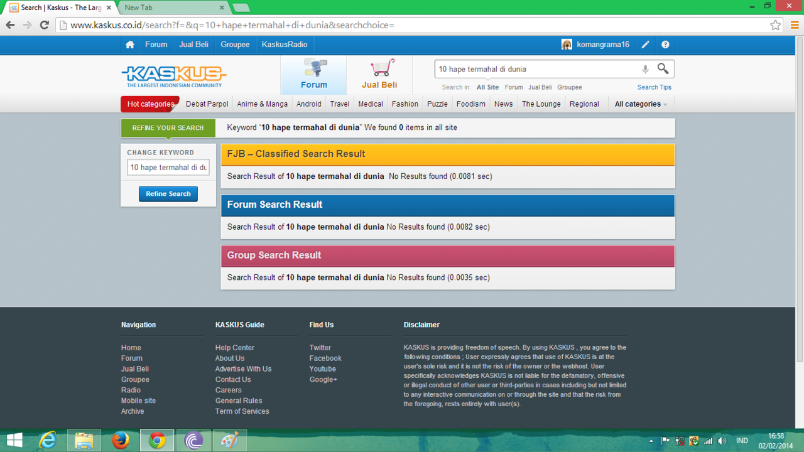The image size is (804, 452).
Task: Click the Kaskus home icon
Action: pos(129,45)
